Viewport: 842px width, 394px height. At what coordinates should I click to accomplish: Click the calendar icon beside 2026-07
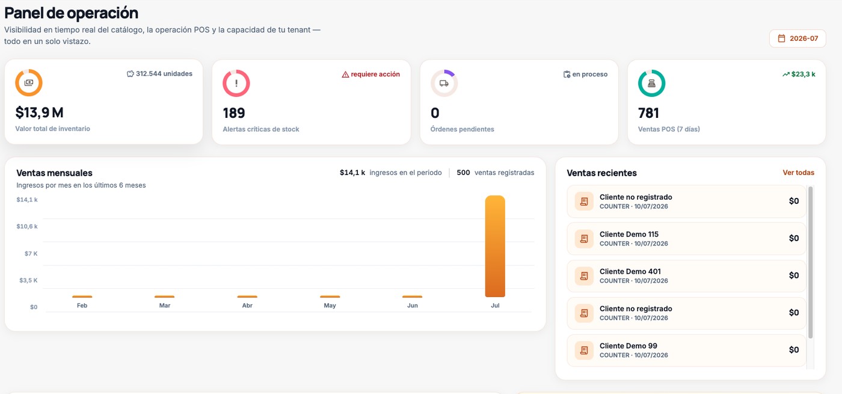781,38
